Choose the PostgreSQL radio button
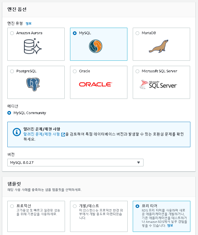This screenshot has width=198, height=235. point(12,71)
